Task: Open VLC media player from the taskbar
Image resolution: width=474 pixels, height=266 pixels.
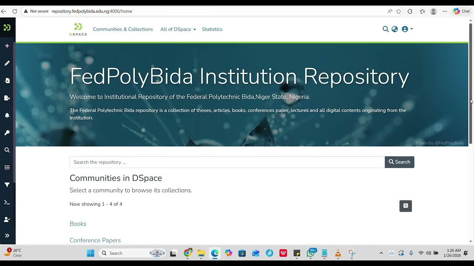Action: (x=338, y=253)
